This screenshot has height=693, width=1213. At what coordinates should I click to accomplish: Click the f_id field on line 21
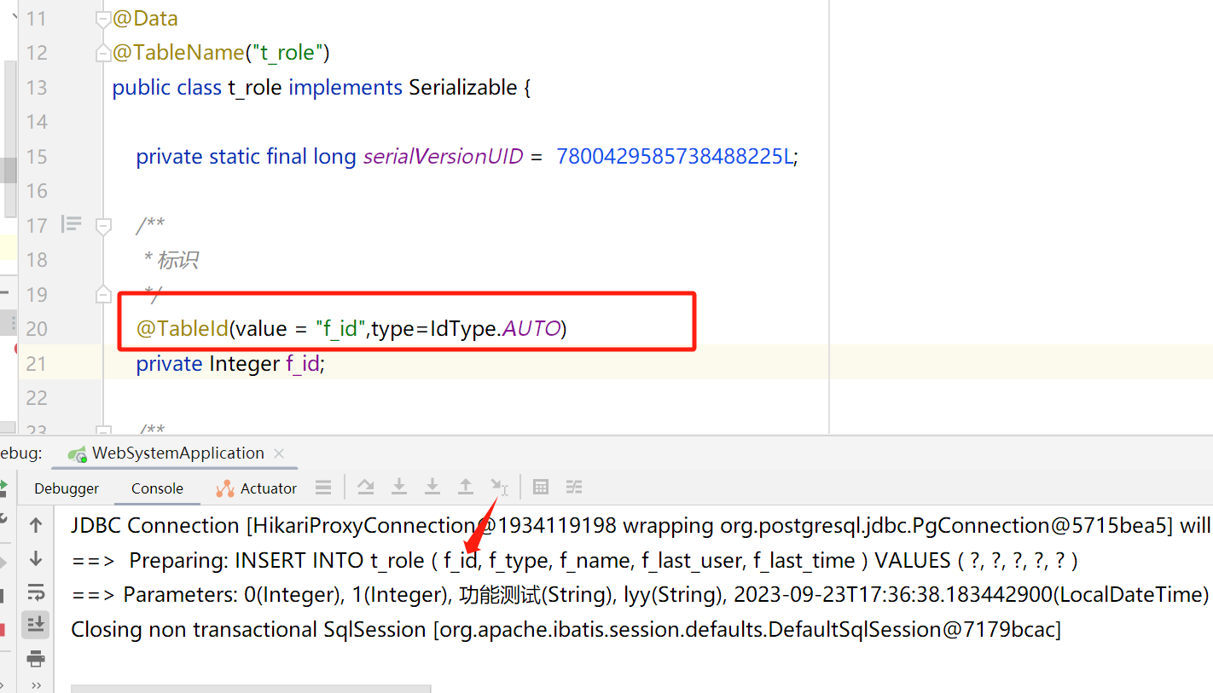click(302, 364)
